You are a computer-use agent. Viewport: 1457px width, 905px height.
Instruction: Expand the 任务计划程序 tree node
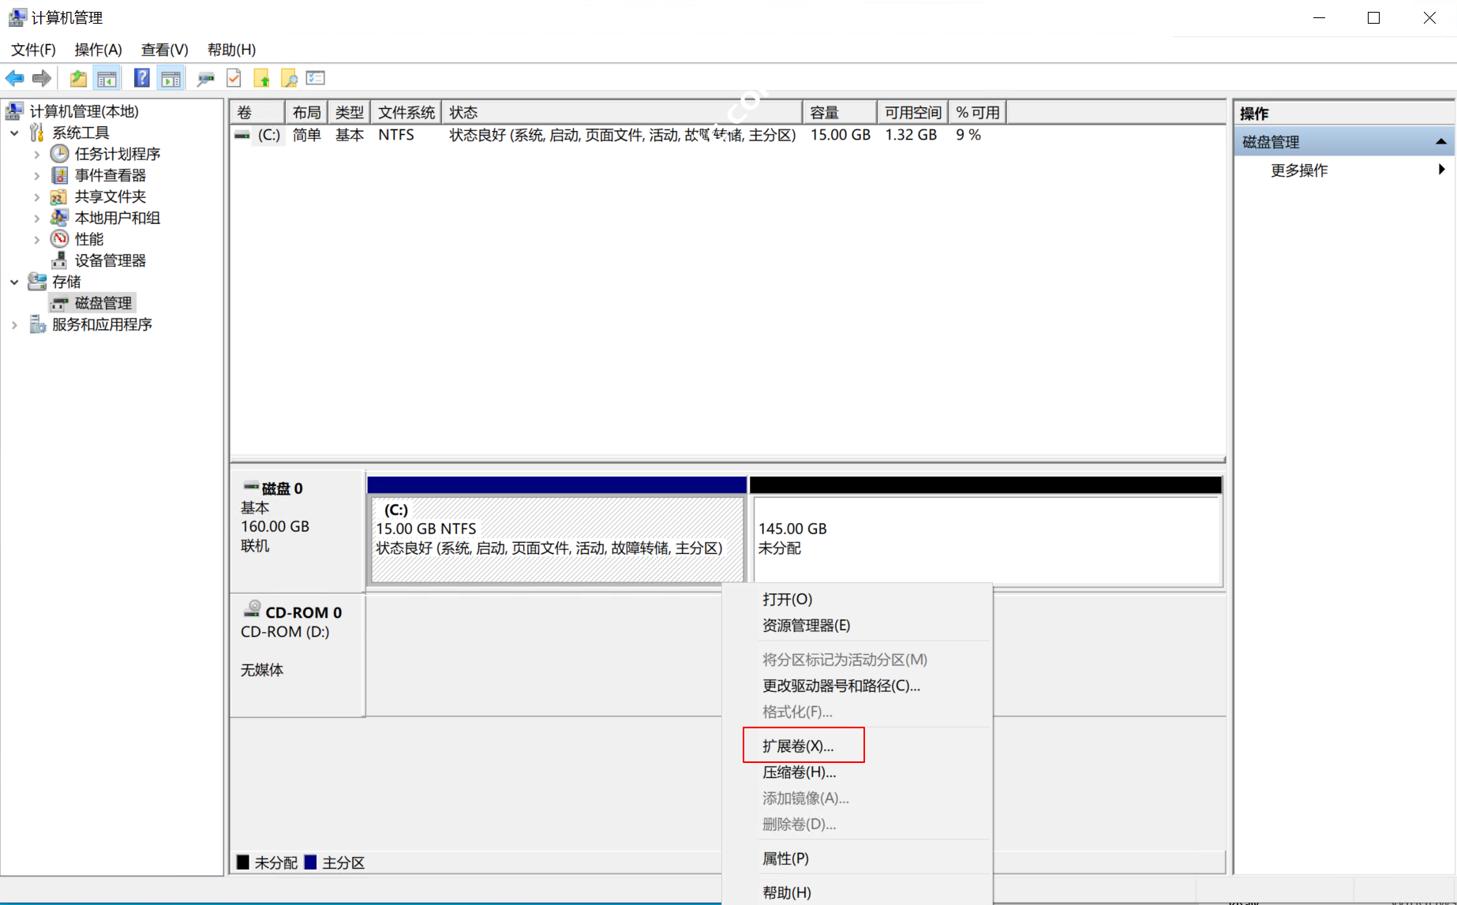click(x=36, y=155)
